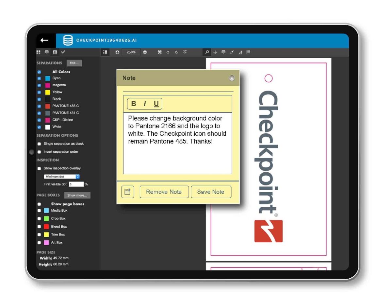Click the add new note icon
This screenshot has width=392, height=294.
coord(127,192)
